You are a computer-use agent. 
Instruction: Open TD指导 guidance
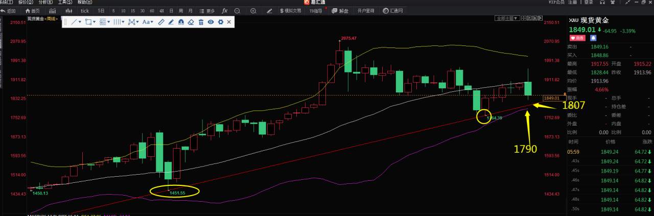(x=316, y=11)
